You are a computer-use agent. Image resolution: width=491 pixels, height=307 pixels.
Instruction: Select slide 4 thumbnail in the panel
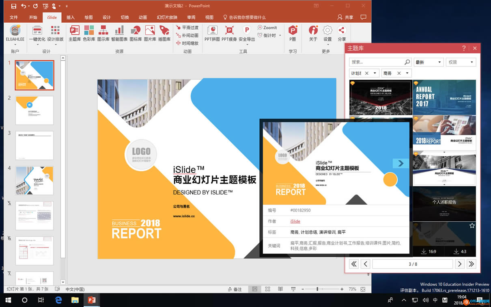(34, 180)
